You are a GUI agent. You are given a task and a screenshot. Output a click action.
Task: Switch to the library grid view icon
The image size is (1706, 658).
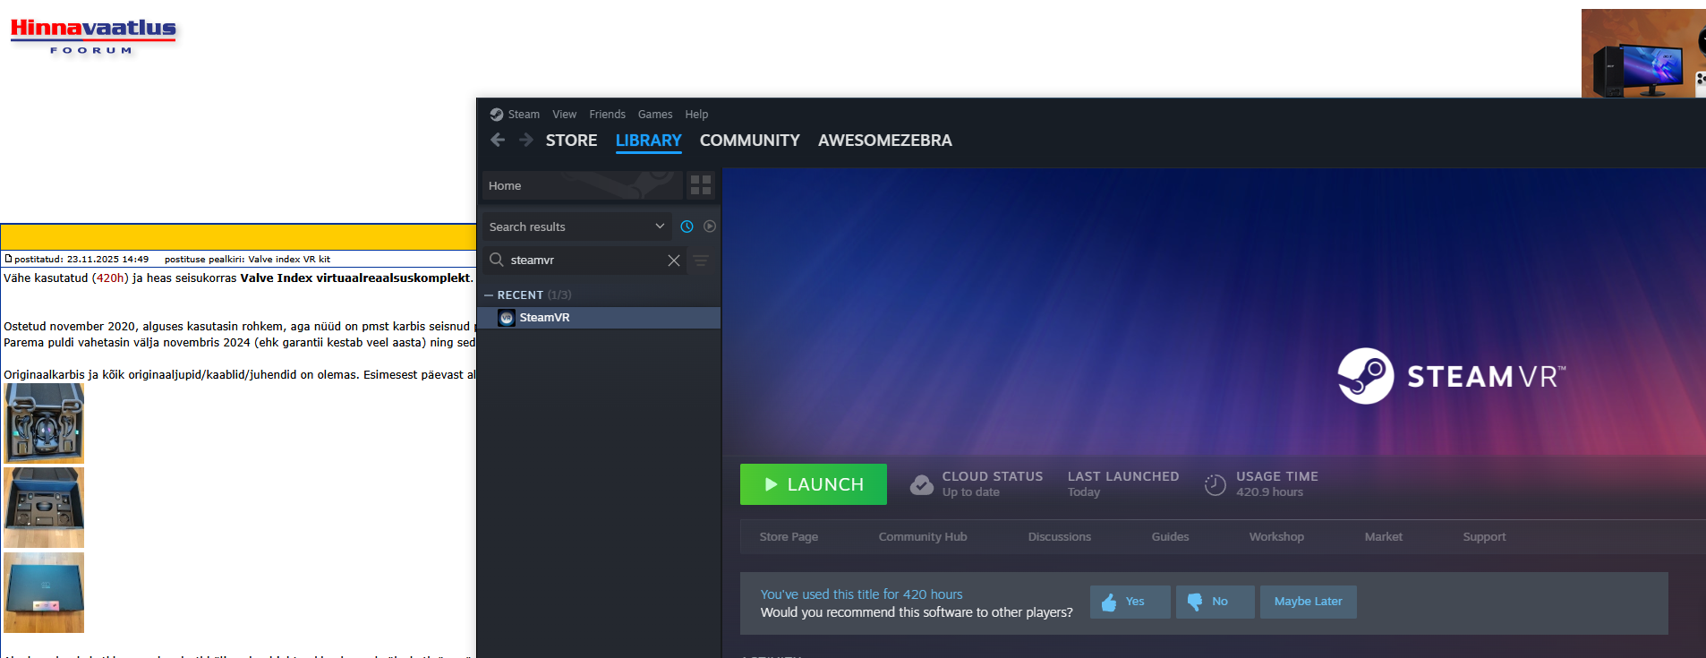(x=701, y=185)
